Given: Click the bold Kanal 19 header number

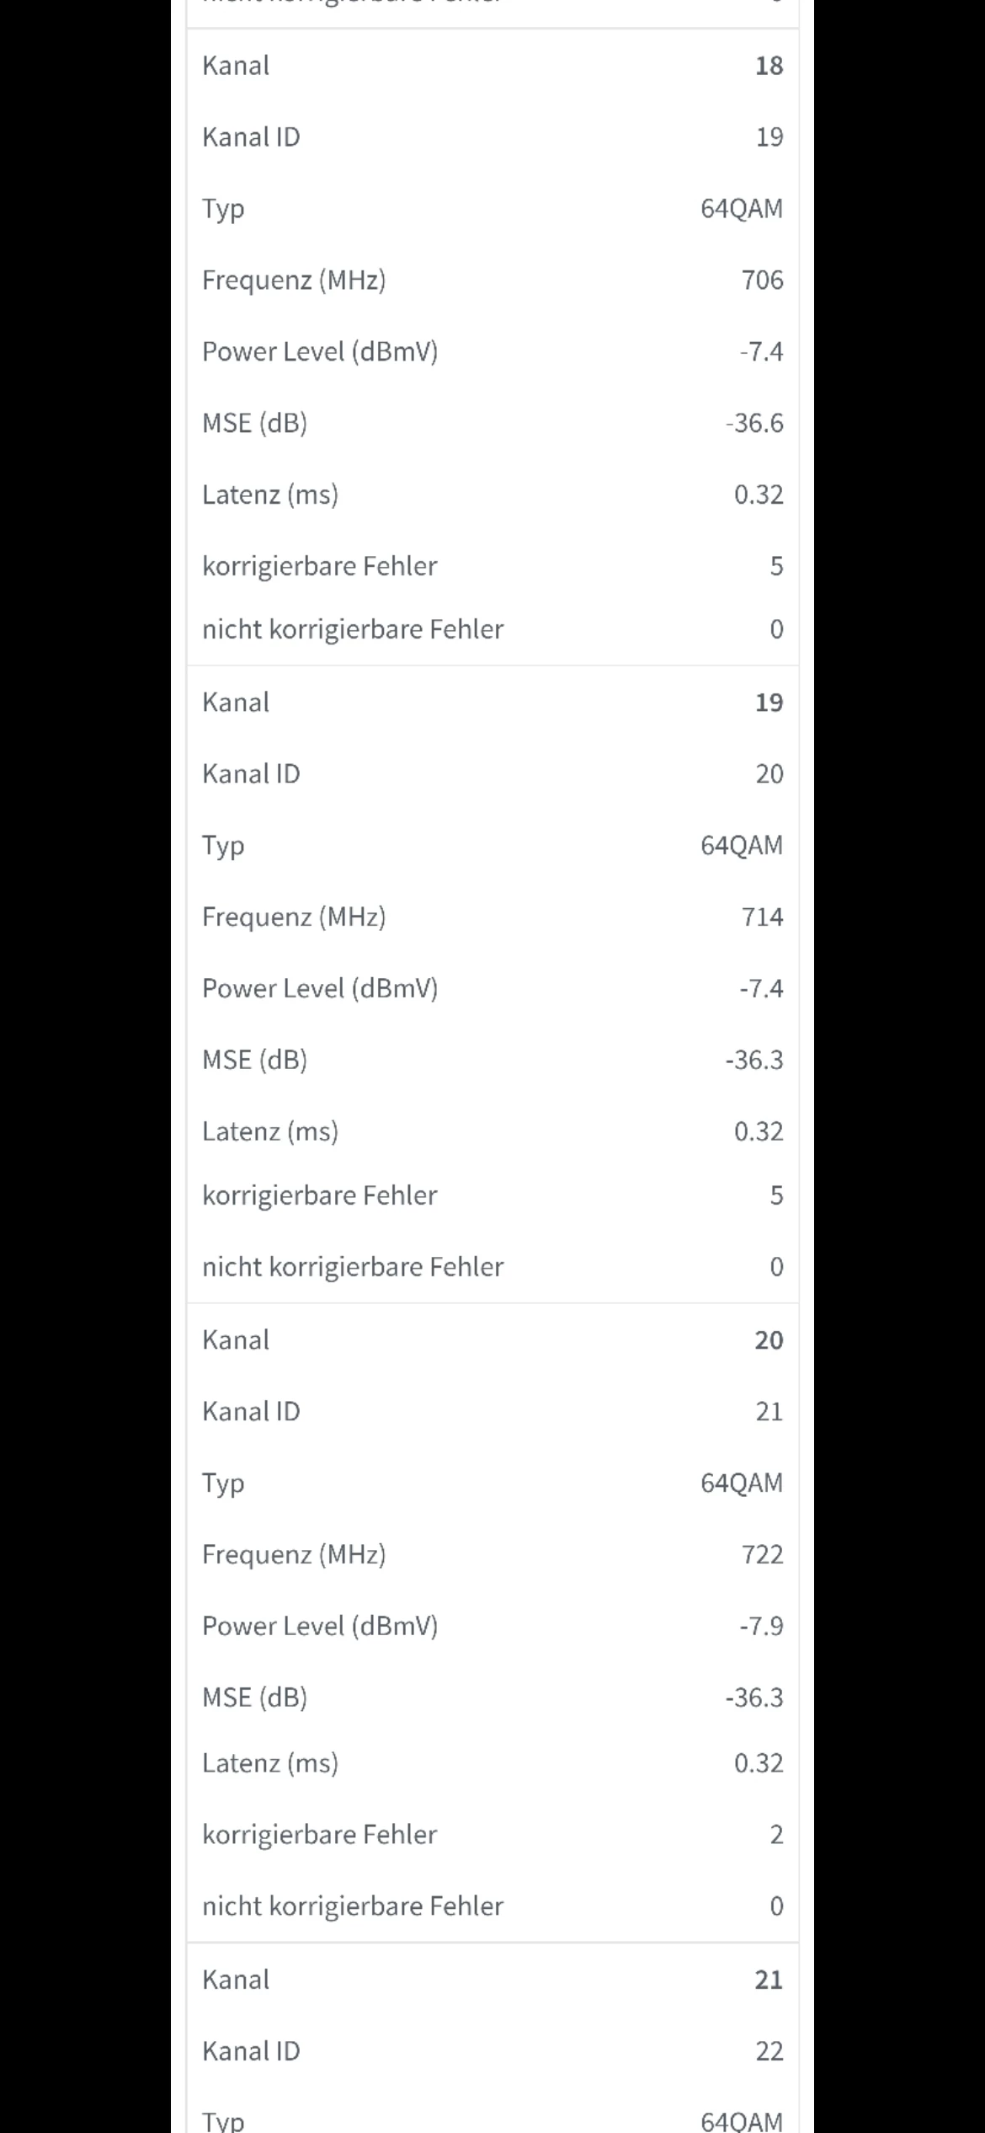Looking at the screenshot, I should (769, 703).
